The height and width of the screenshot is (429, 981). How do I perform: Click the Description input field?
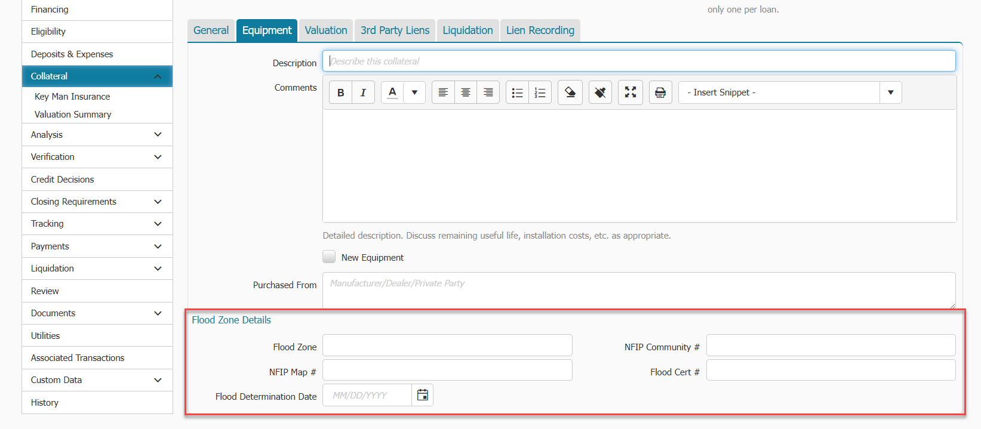point(639,61)
